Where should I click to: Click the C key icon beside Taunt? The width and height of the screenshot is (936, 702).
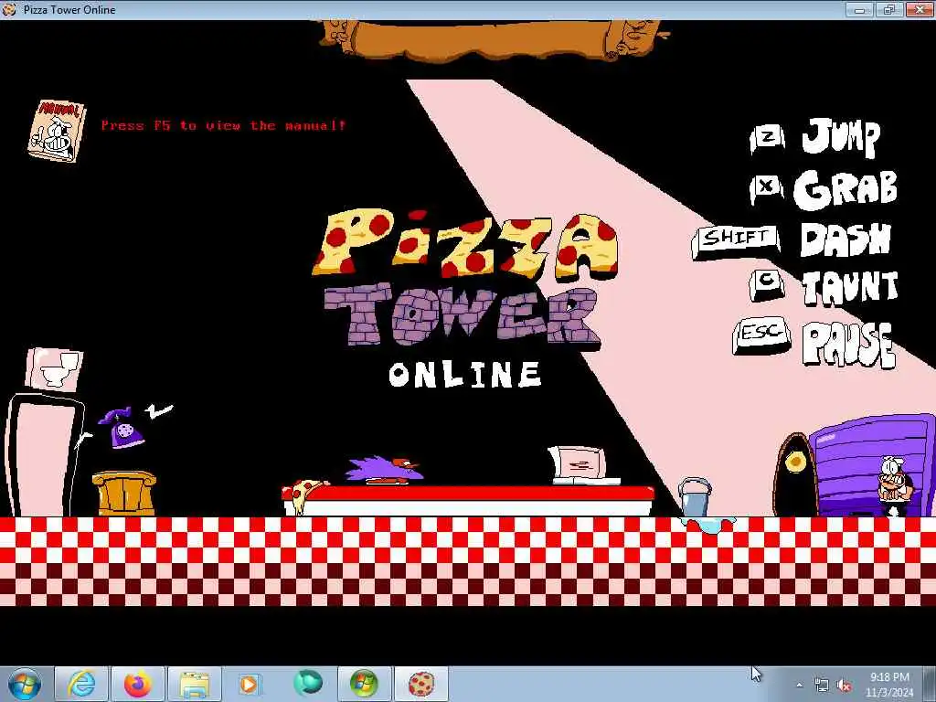(768, 285)
